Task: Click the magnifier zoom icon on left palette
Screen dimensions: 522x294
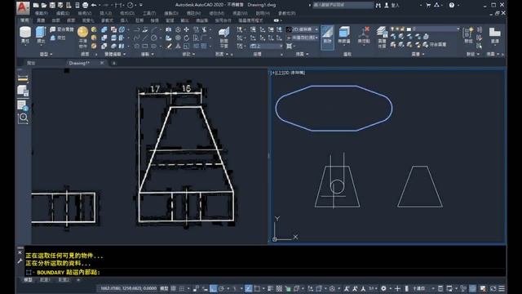Action: pos(23,118)
